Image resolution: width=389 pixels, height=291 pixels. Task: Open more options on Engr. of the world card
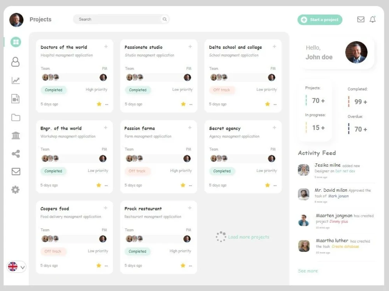[x=106, y=185]
